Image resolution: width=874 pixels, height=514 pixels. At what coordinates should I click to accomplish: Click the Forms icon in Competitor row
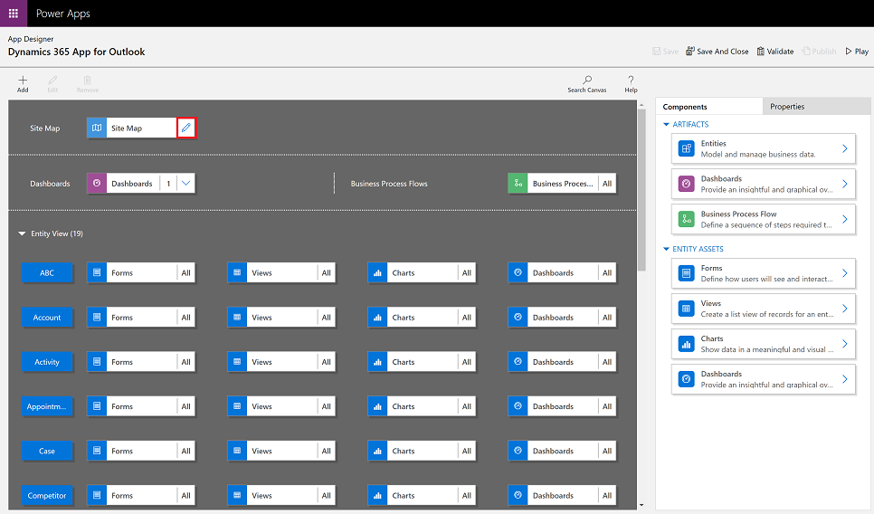coord(97,496)
